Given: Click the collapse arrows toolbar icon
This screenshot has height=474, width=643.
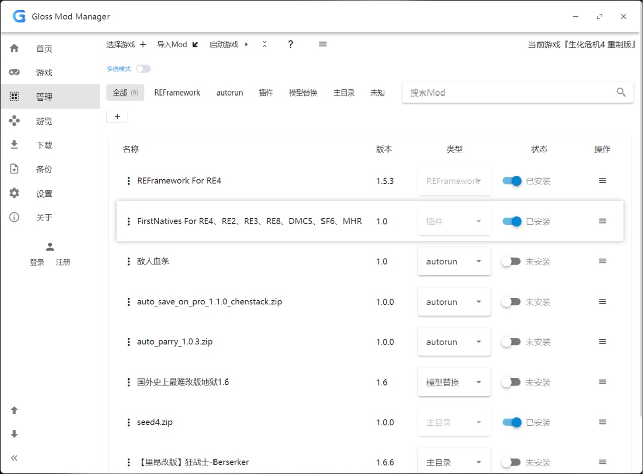Looking at the screenshot, I should pyautogui.click(x=265, y=44).
